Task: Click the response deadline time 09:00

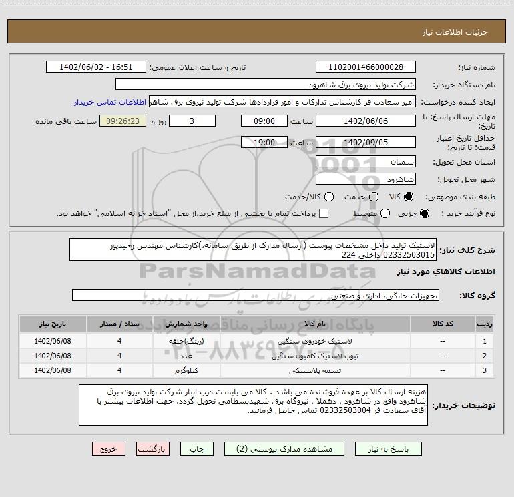Action: coord(264,121)
